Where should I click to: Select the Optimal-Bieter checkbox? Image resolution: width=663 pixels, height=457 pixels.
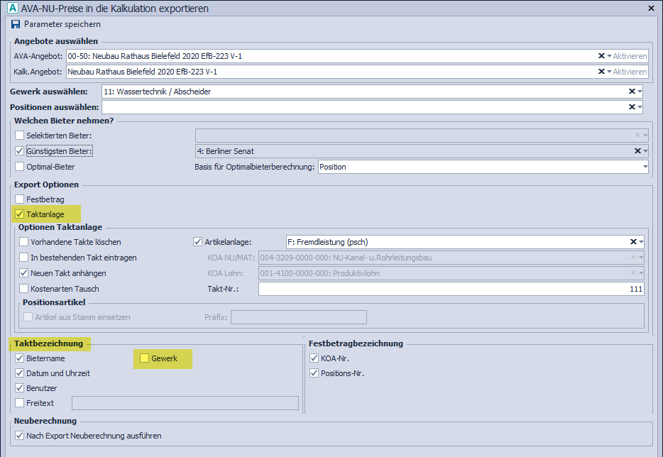coord(20,167)
